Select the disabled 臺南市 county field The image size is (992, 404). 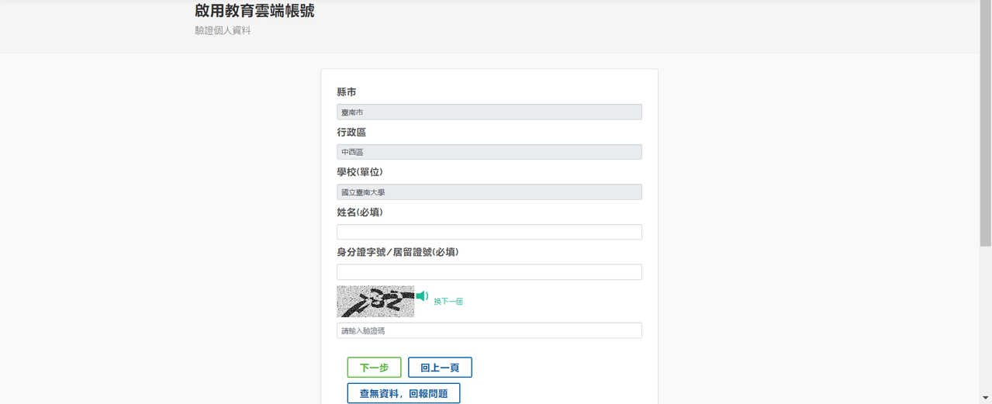pos(489,112)
